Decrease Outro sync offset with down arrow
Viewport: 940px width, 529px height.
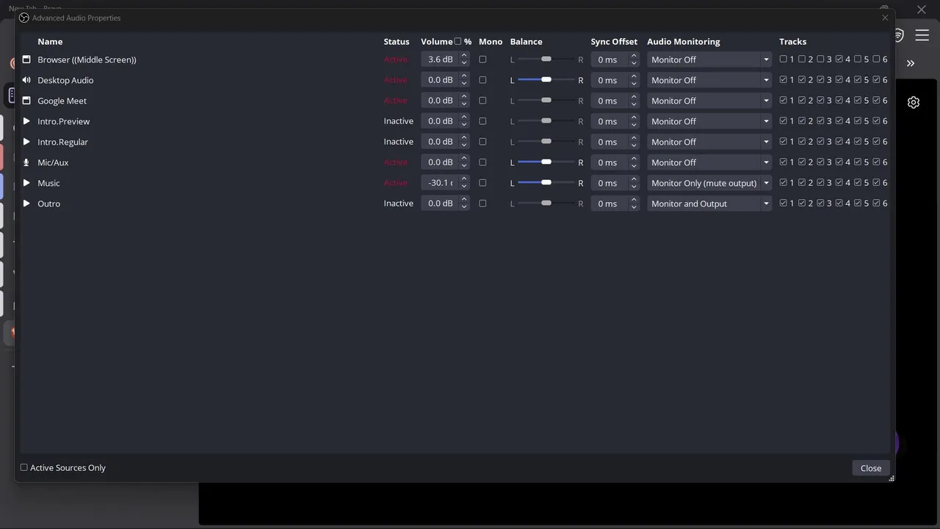click(634, 207)
